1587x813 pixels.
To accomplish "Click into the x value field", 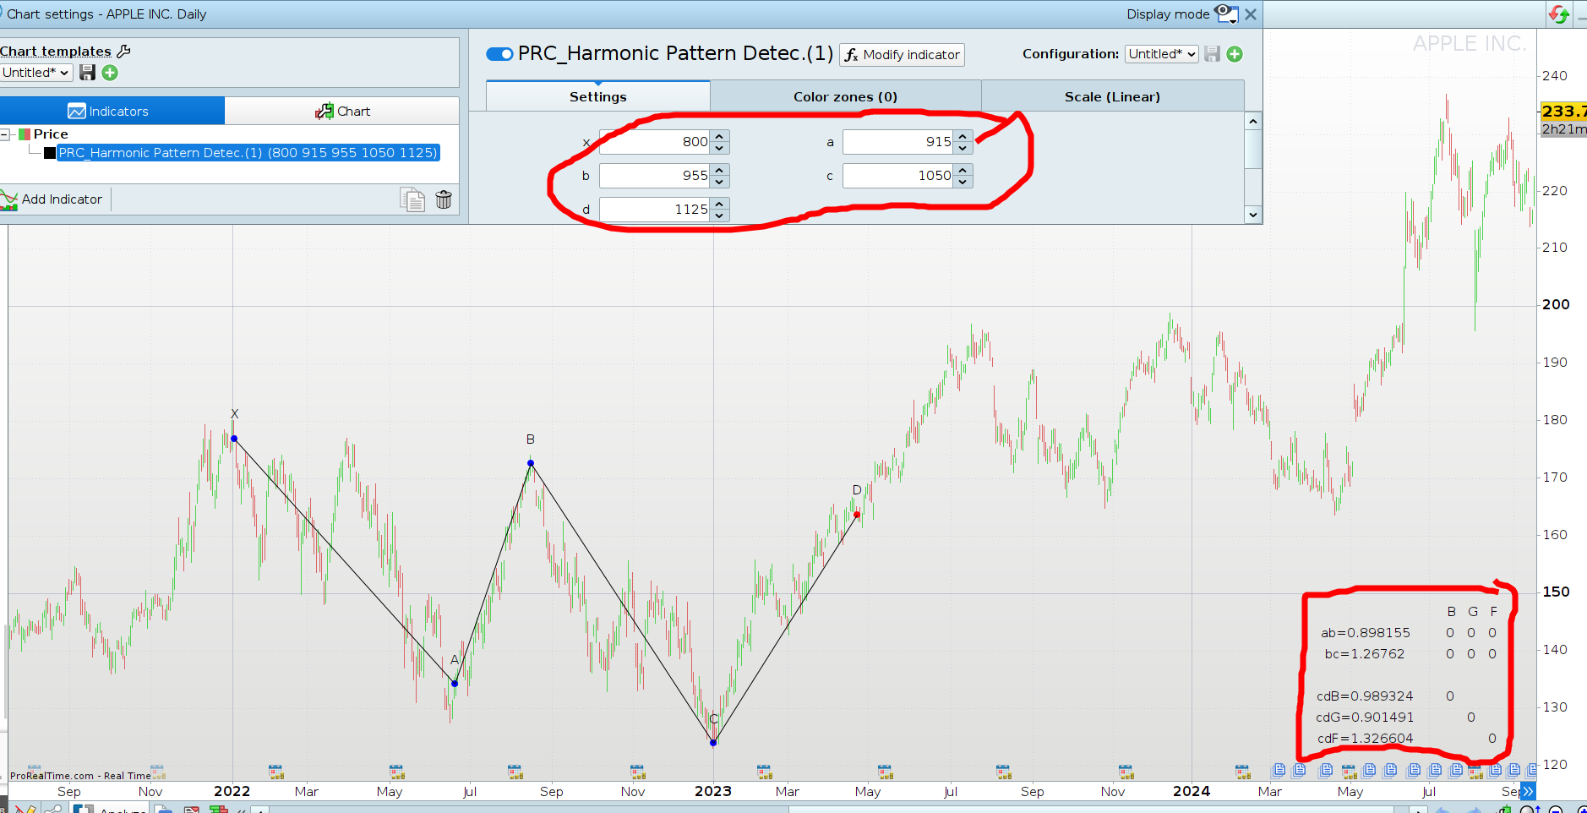I will (x=655, y=142).
